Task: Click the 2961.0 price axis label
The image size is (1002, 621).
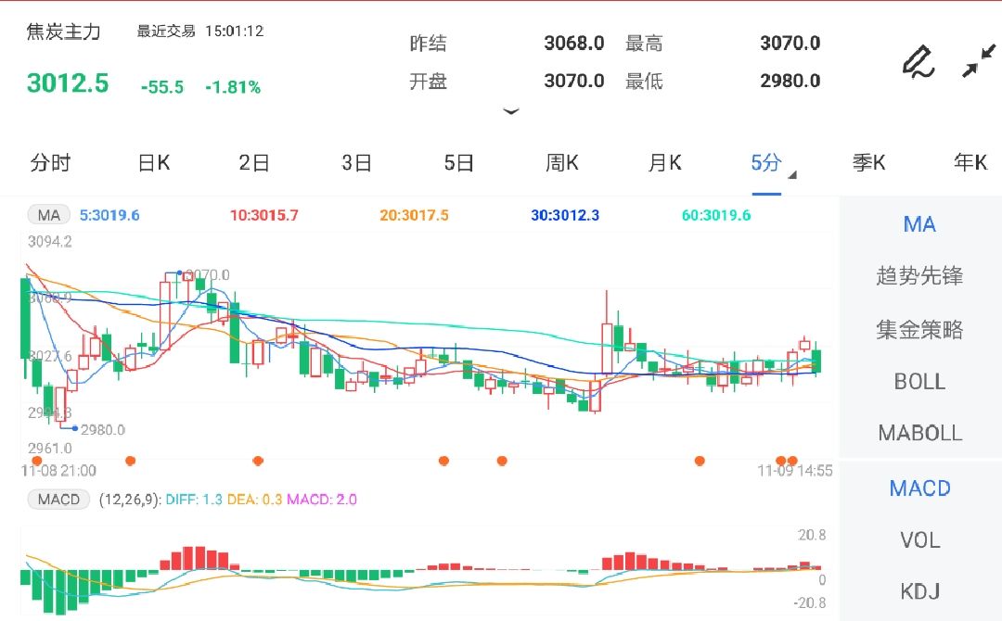Action: [50, 448]
